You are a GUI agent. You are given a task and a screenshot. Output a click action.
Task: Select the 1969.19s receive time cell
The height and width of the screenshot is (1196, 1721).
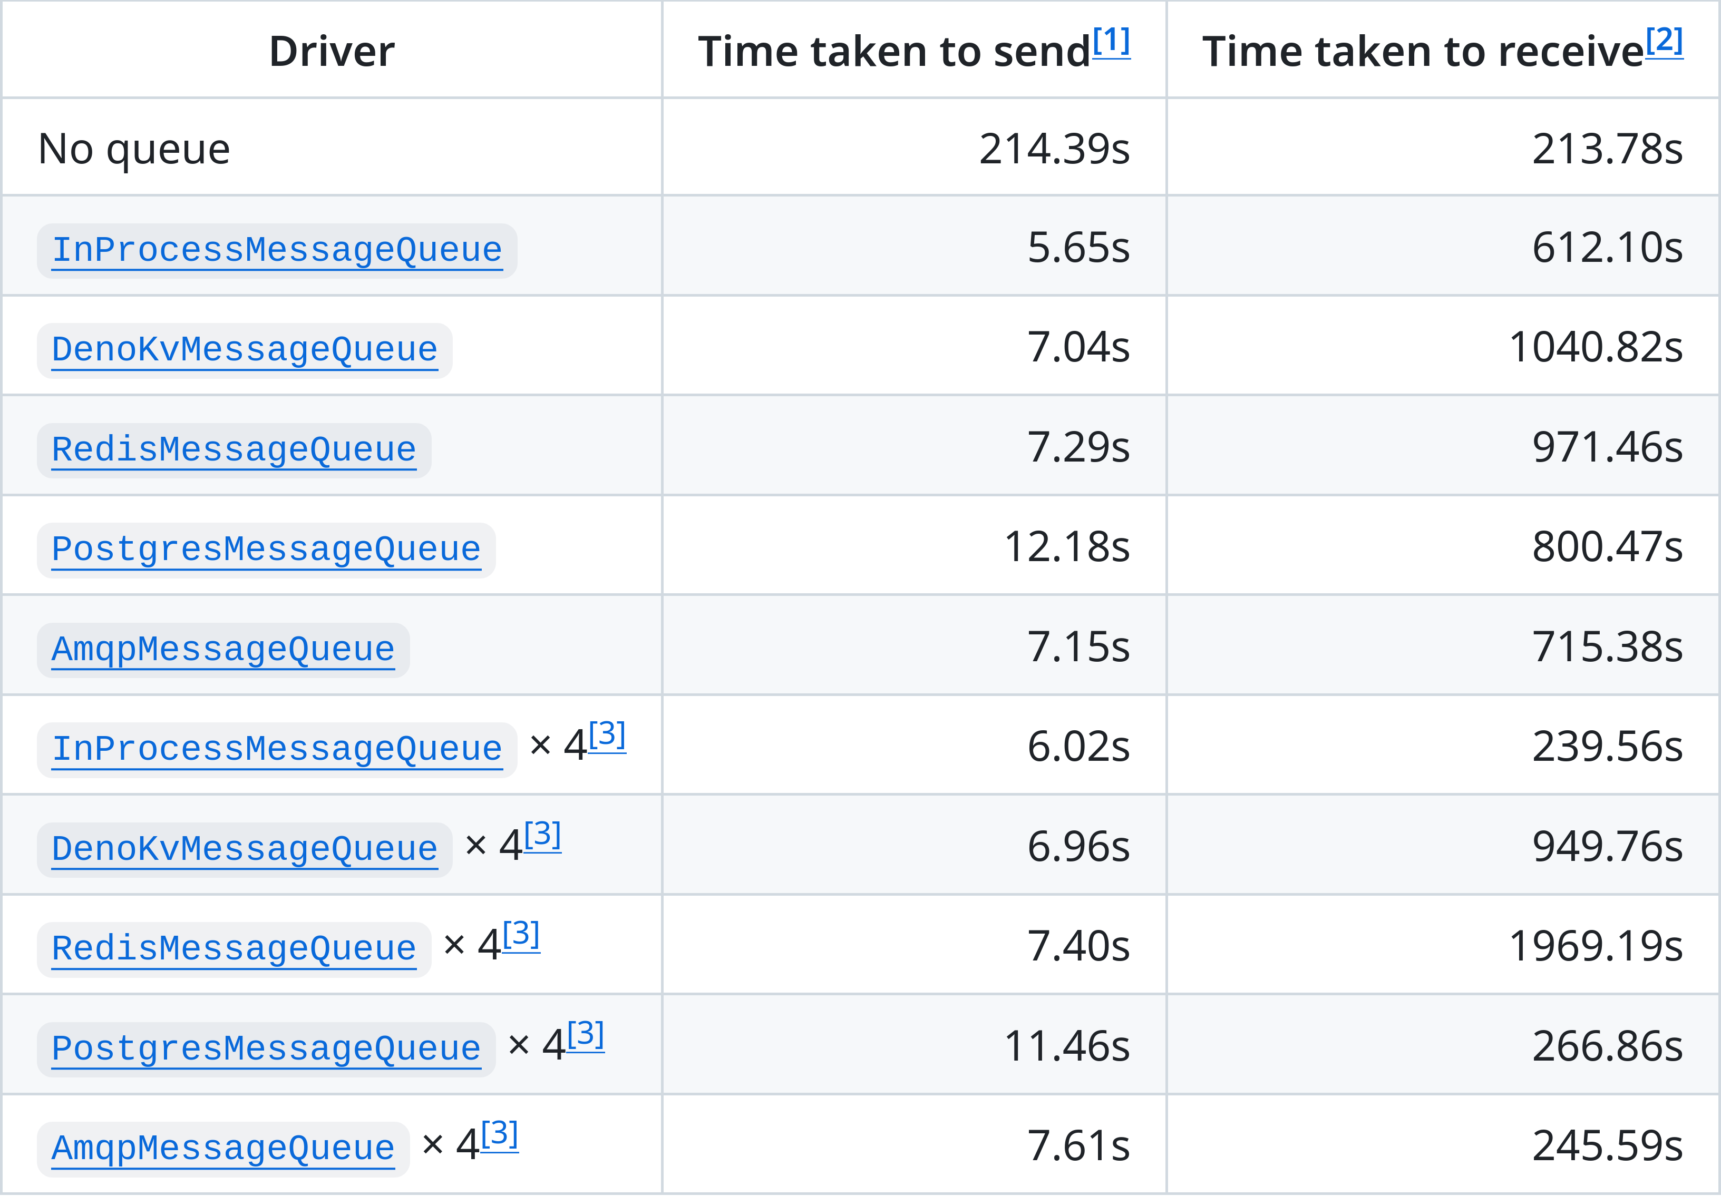1595,946
